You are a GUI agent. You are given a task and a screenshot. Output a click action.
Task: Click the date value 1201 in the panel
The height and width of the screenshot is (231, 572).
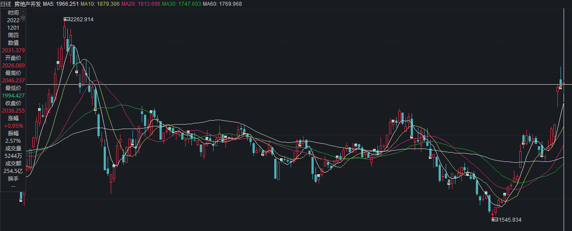13,27
